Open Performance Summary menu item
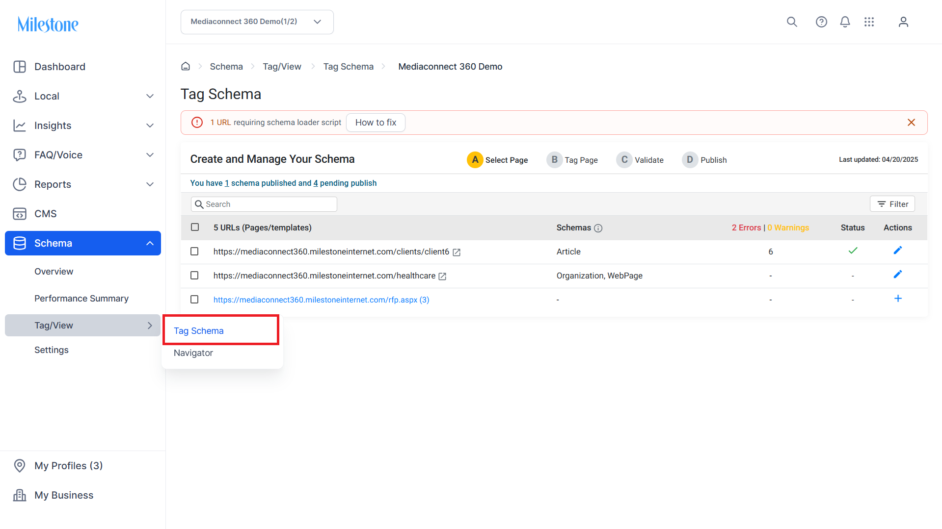The image size is (942, 529). (81, 299)
